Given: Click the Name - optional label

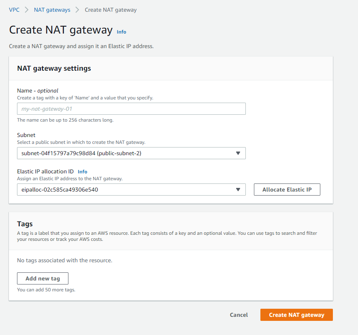Looking at the screenshot, I should pos(38,91).
